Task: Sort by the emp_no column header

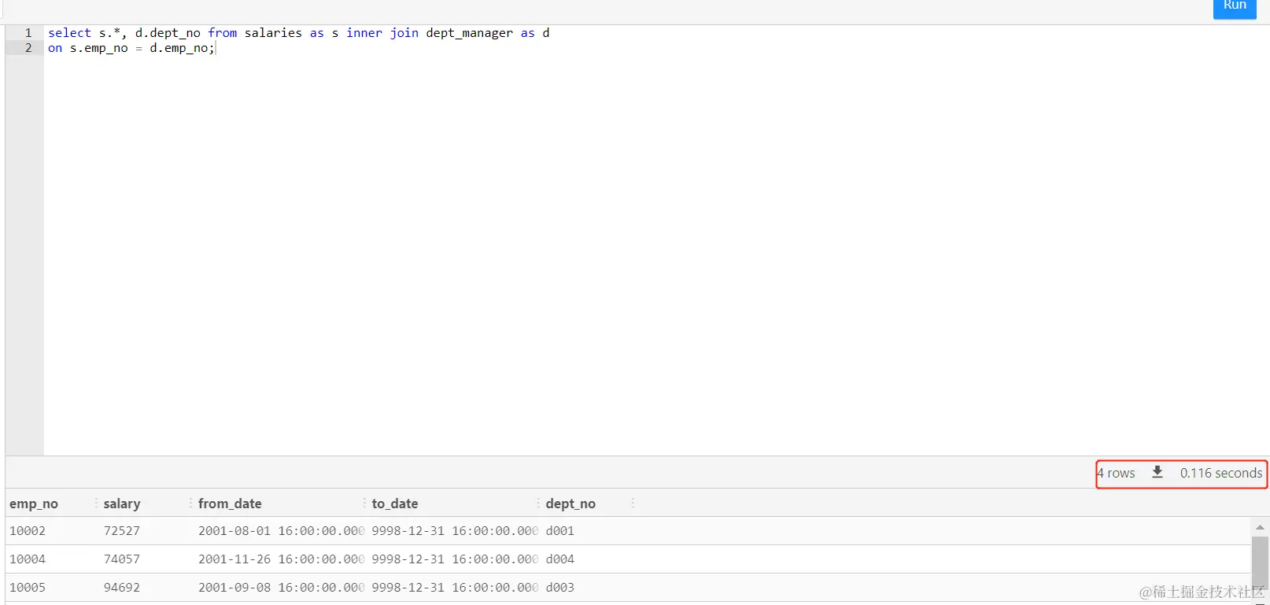Action: pyautogui.click(x=34, y=504)
